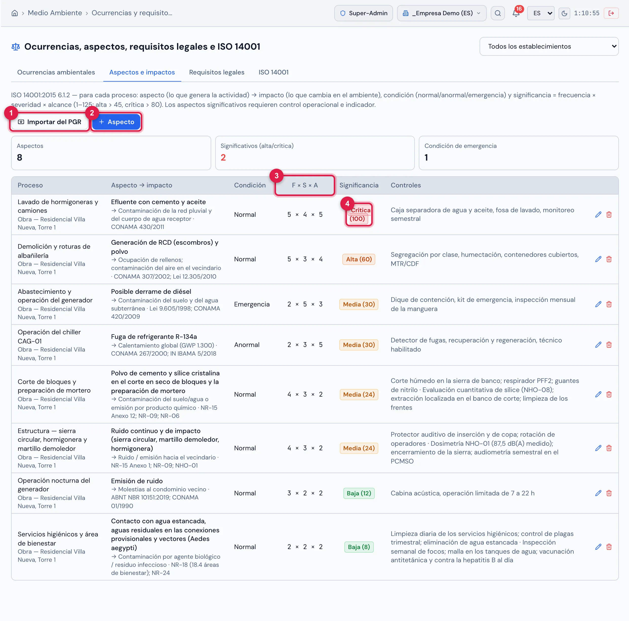Click Ocurrencias y requisito… breadcrumb
629x621 pixels.
132,13
